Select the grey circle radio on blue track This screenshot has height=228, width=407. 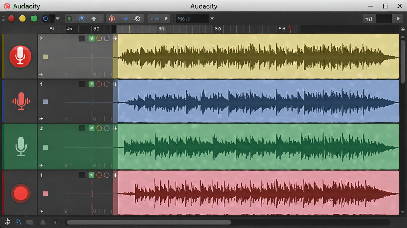pos(107,84)
